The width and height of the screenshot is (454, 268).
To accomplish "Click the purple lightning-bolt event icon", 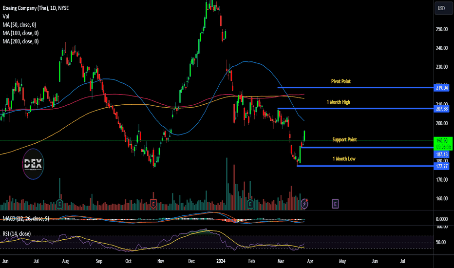I will [x=304, y=204].
